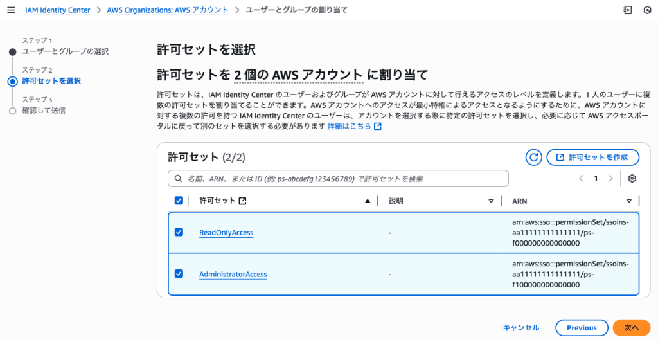Click the search magnifier icon

(177, 179)
